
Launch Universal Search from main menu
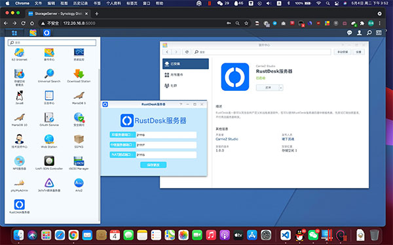[x=49, y=76]
